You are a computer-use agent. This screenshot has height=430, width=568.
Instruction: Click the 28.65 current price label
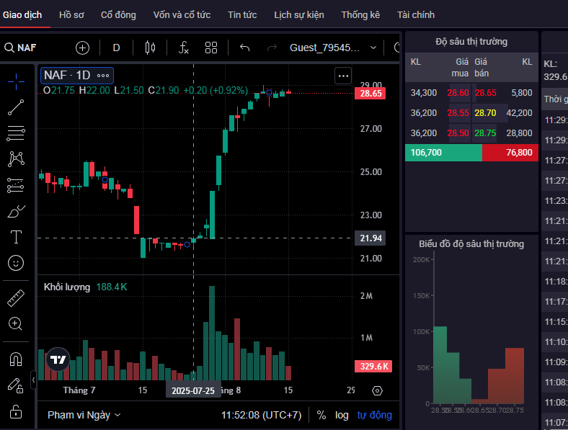click(x=370, y=94)
